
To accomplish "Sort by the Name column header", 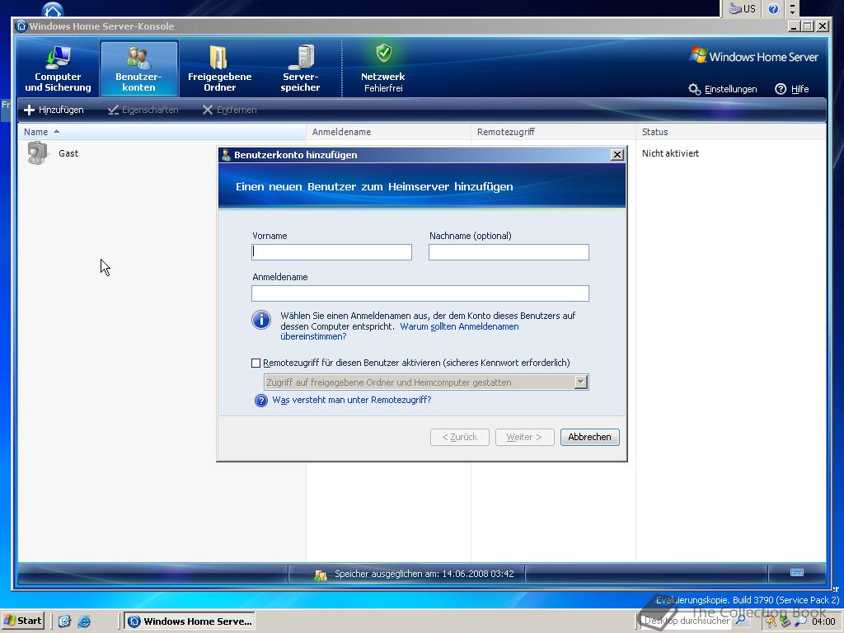I will click(x=162, y=132).
